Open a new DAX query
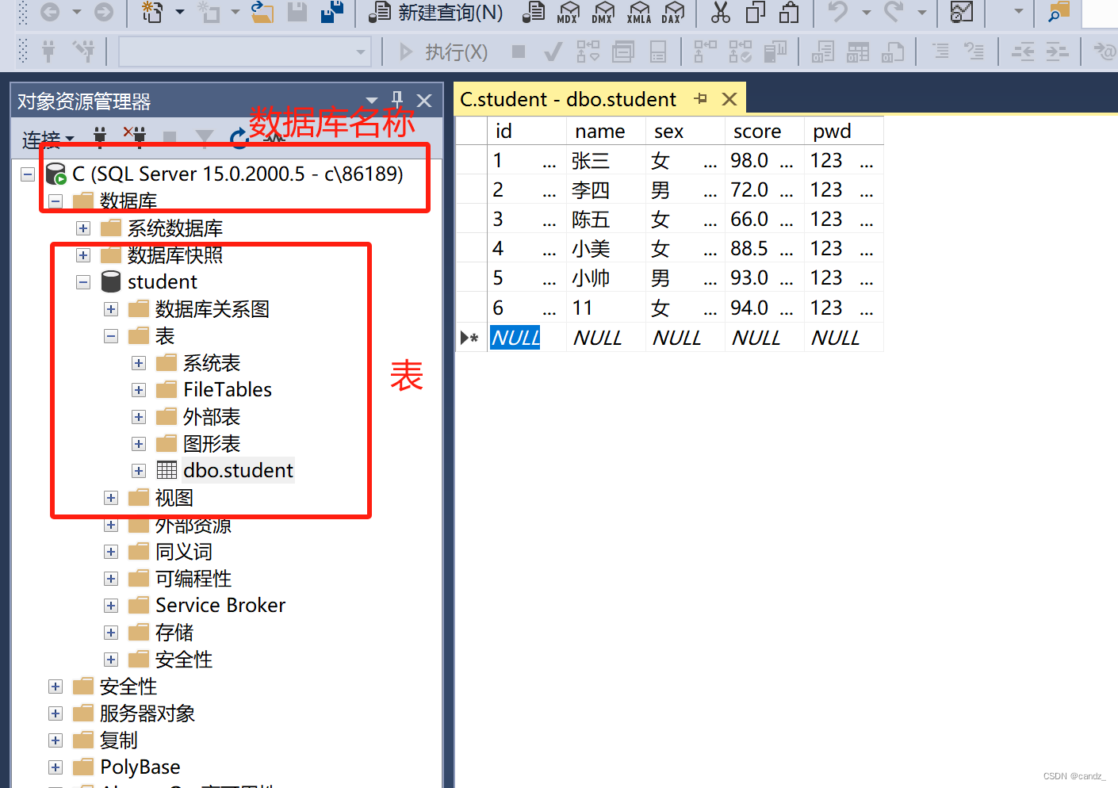Viewport: 1118px width, 788px height. [673, 13]
